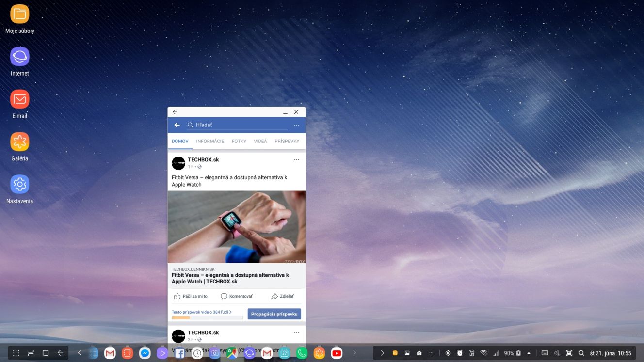Image resolution: width=644 pixels, height=362 pixels.
Task: Click the Propagácia príspevku button
Action: (x=274, y=314)
